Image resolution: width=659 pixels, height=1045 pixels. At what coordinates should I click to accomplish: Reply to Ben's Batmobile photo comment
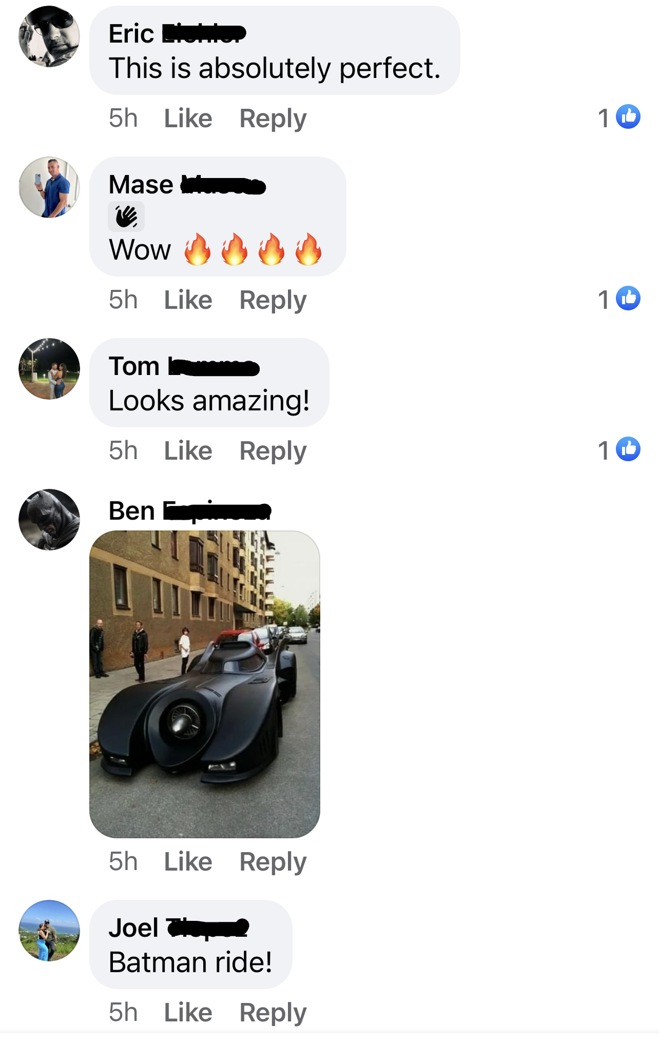273,862
